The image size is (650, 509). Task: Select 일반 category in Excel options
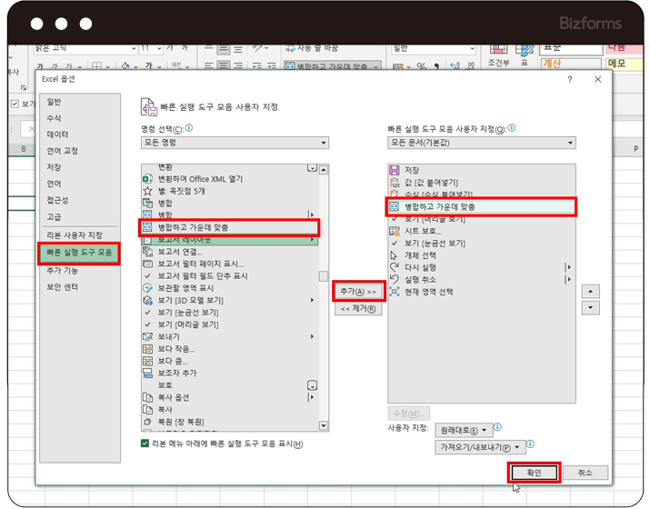pyautogui.click(x=55, y=102)
